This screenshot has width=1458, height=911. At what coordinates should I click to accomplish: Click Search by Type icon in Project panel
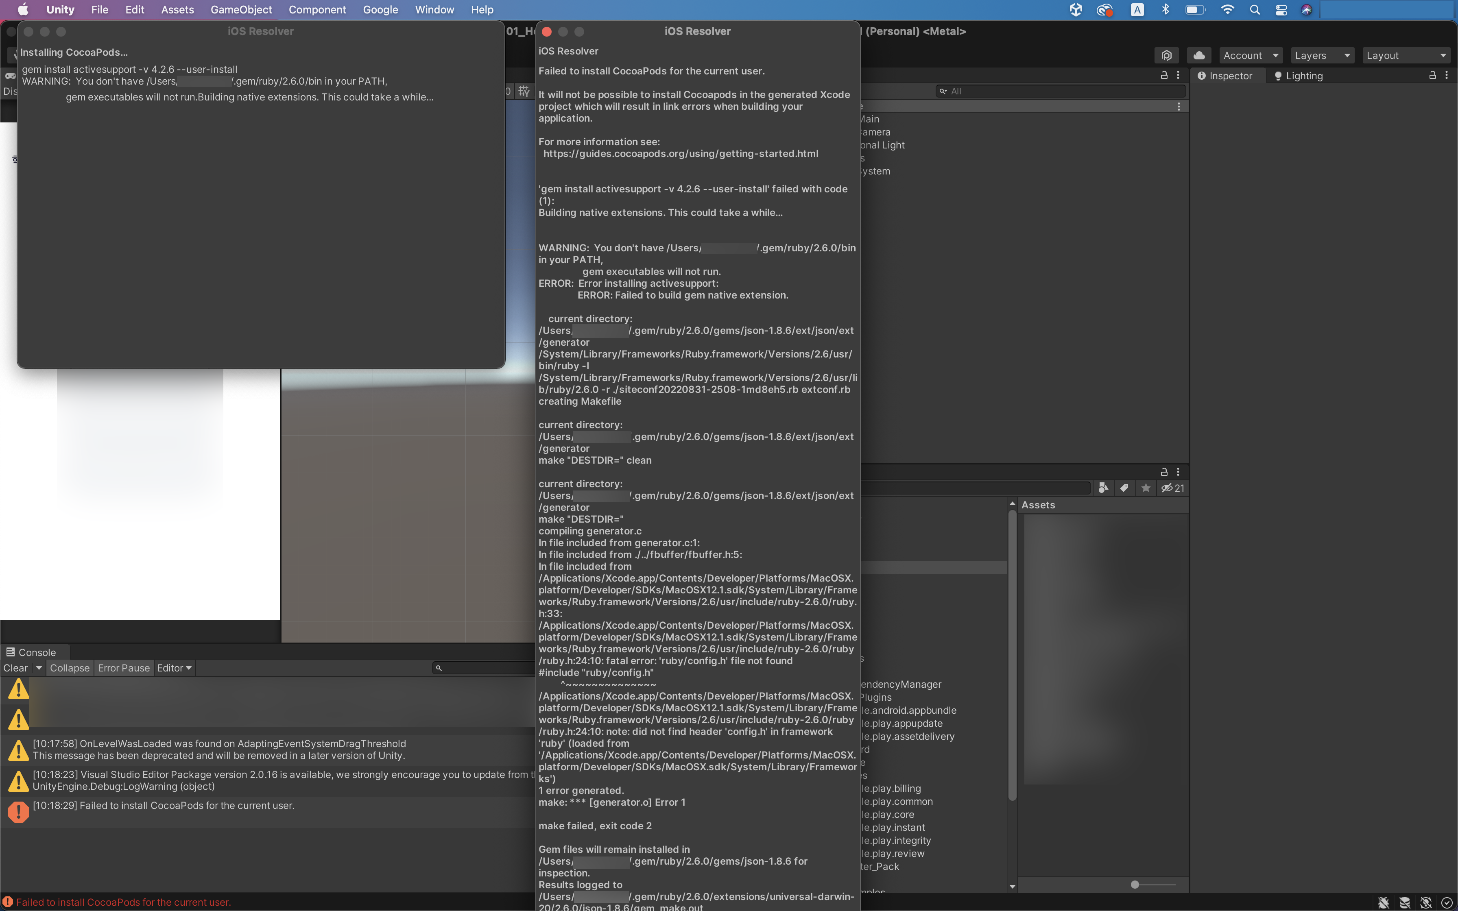tap(1103, 488)
